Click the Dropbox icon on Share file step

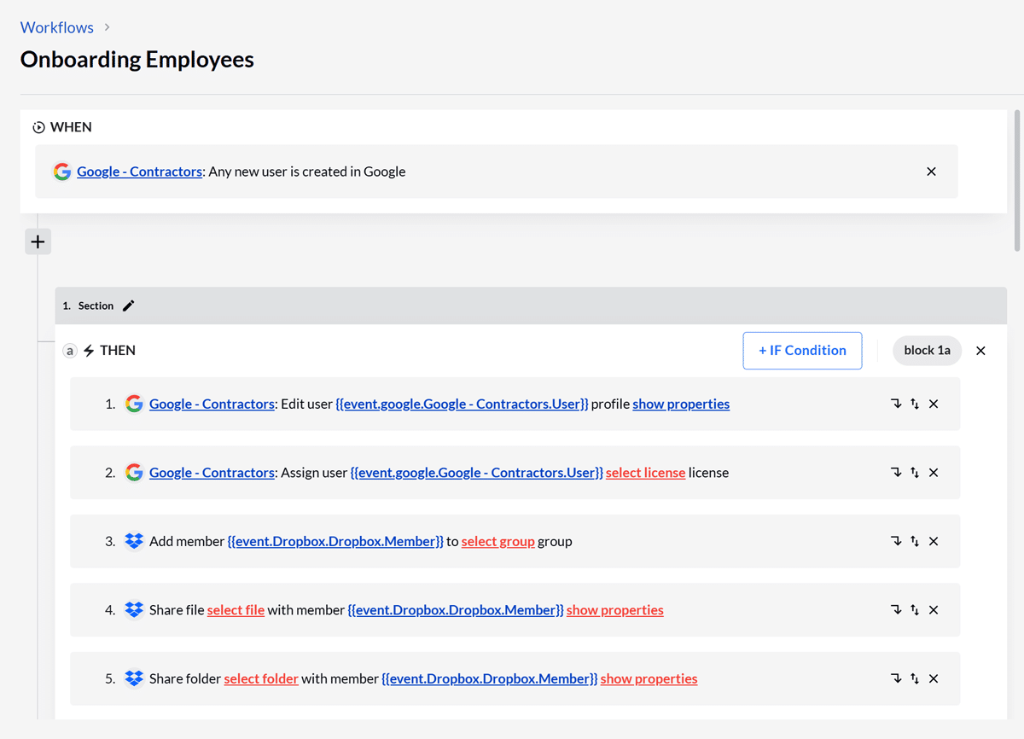[x=134, y=610]
